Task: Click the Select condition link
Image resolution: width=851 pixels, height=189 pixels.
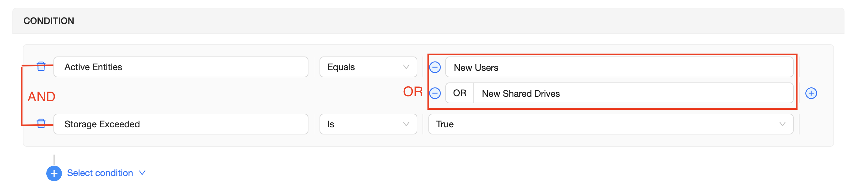Action: tap(100, 173)
